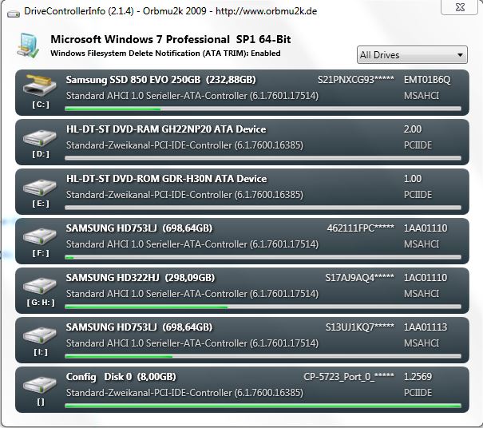This screenshot has width=483, height=428.
Task: Click firmware 1.00 of DVD-ROM drive
Action: click(413, 179)
